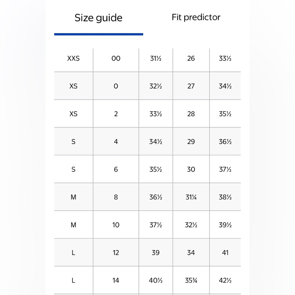Select the 31¼ waist measurement
Viewport: 295px width, 295px height.
click(x=191, y=197)
